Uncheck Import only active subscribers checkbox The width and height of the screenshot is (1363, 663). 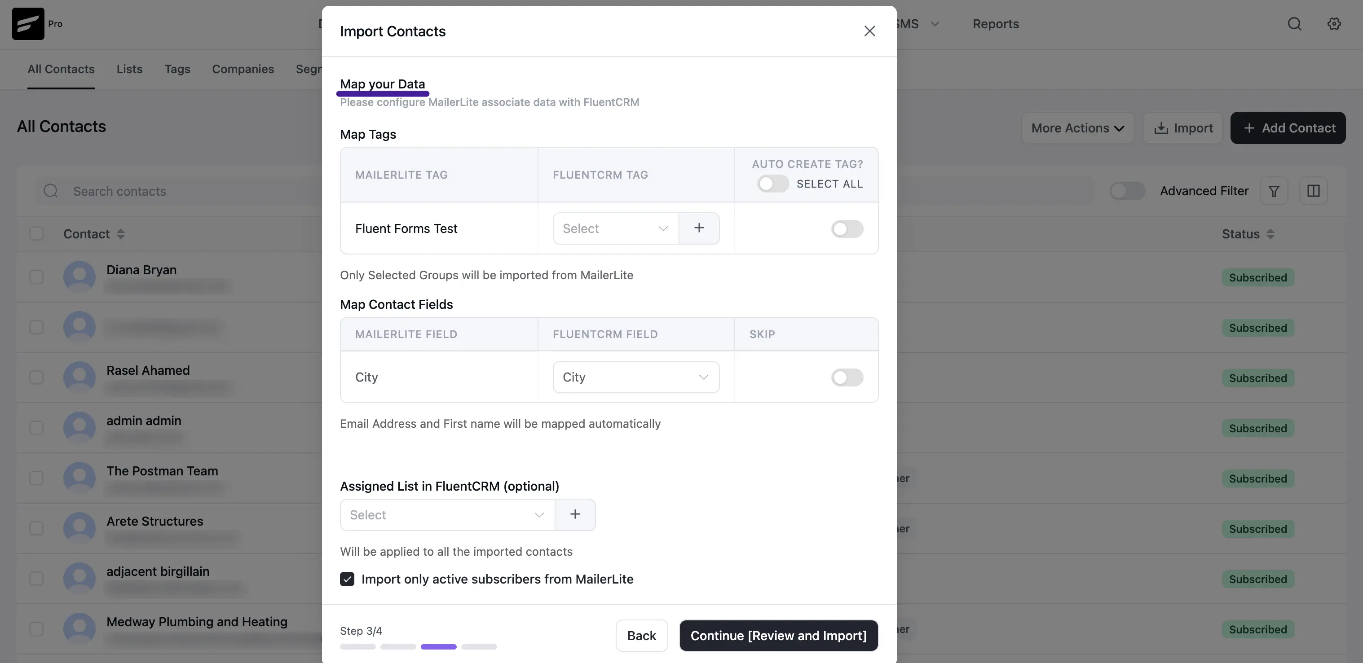[347, 579]
